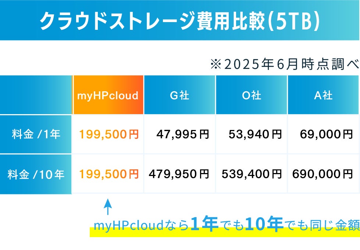Click myHPcloud's 199,500円 in the 1年 row
This screenshot has height=250, width=360.
pyautogui.click(x=108, y=135)
